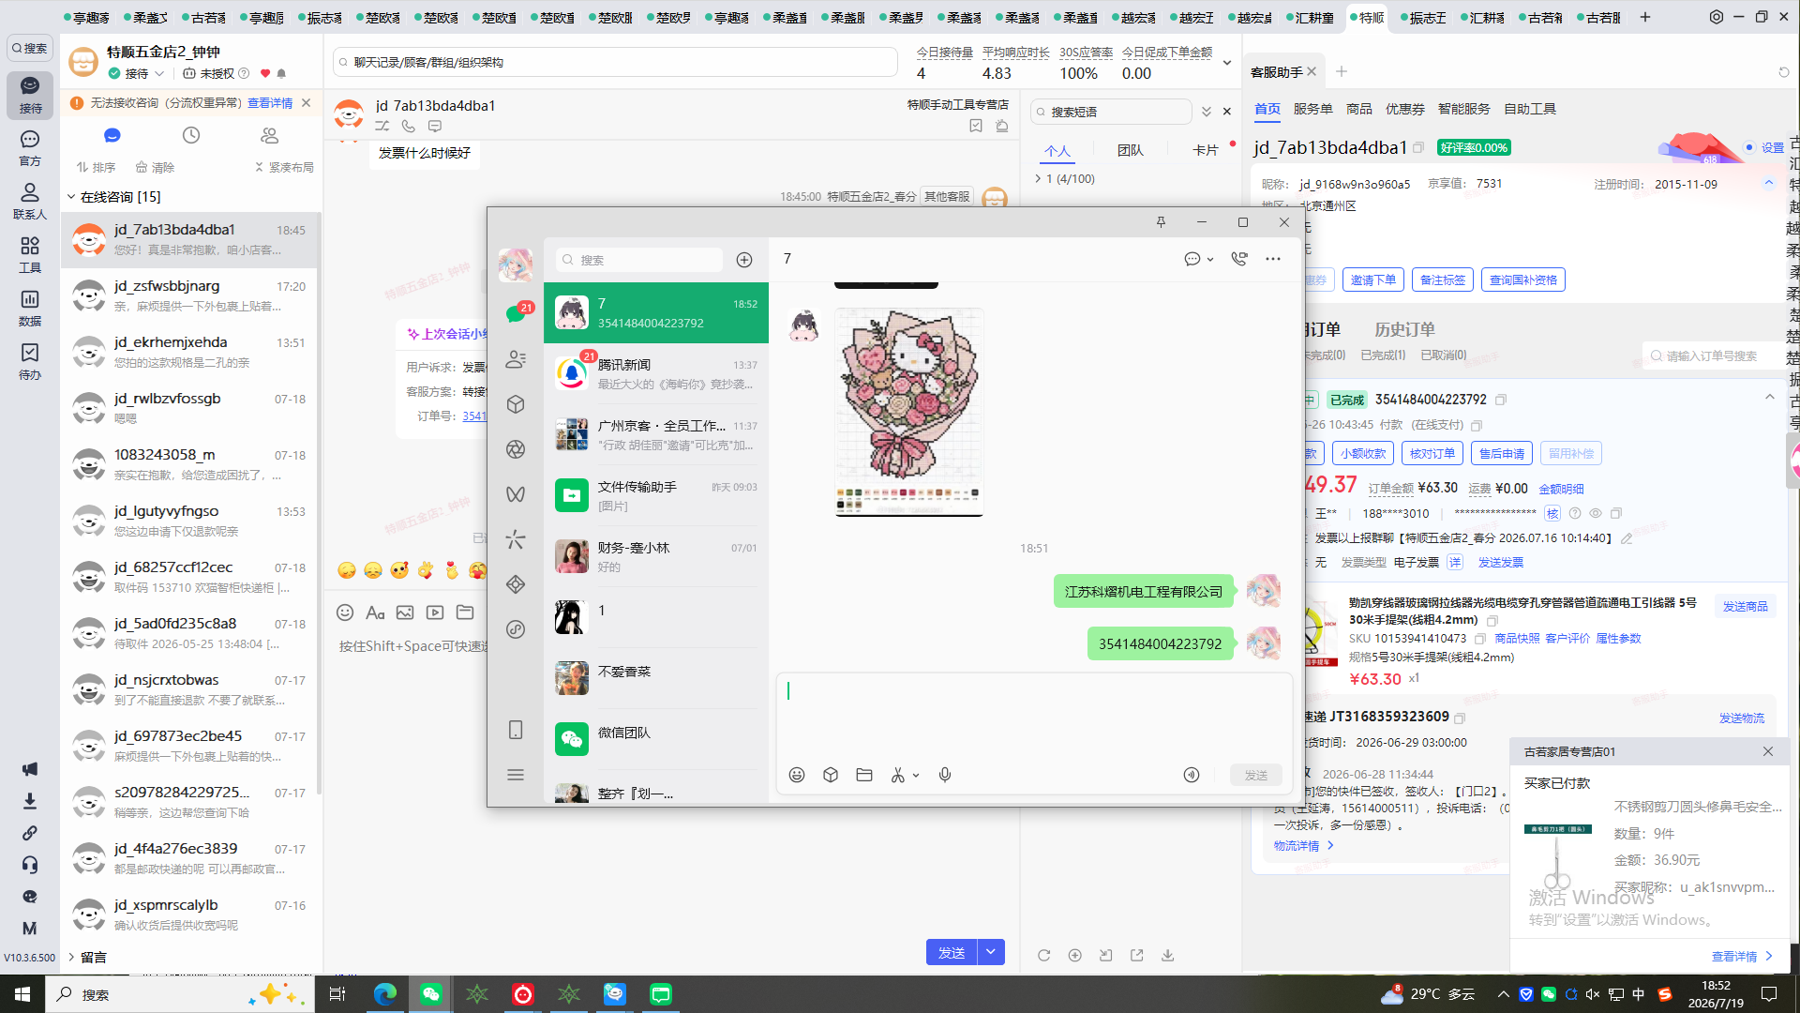Open dropdown arrow beside JD 发送 button
The image size is (1800, 1013).
tap(991, 952)
